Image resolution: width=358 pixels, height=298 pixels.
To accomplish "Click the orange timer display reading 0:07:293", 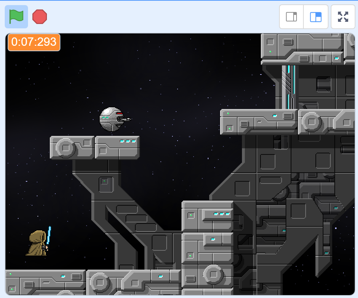I will [34, 42].
